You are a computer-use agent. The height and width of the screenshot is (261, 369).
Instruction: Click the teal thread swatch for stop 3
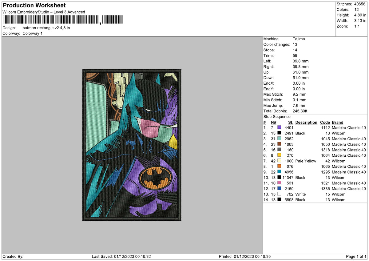click(x=279, y=139)
